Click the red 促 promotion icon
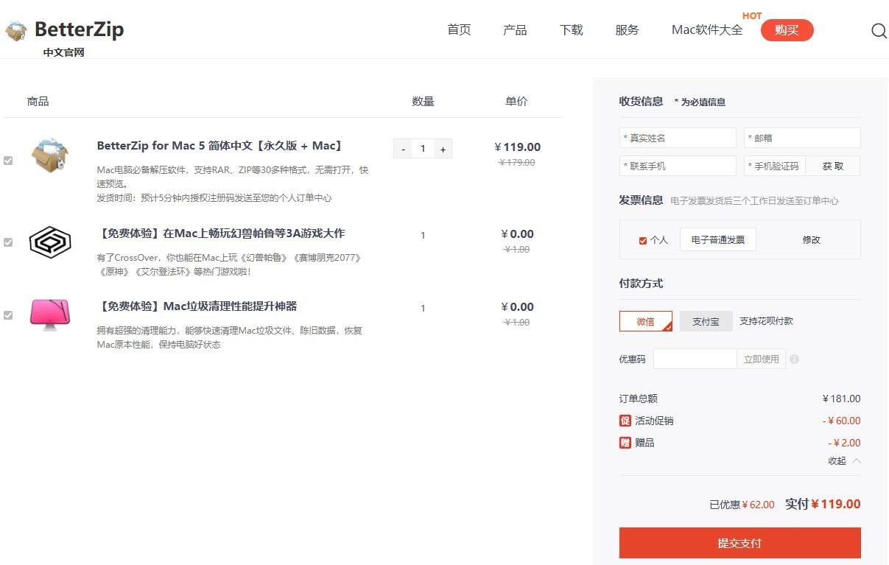This screenshot has height=565, width=889. [625, 421]
